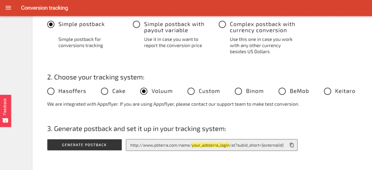372x170 pixels.
Task: Choose the BeMob tracker option
Action: (x=282, y=91)
